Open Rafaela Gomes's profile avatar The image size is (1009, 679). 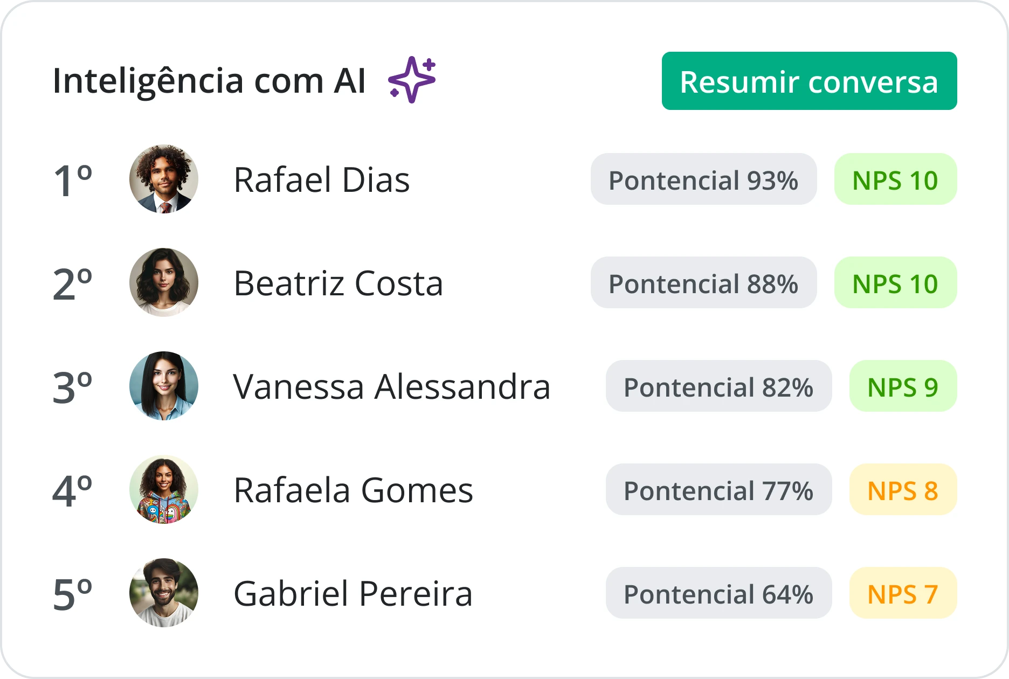164,489
